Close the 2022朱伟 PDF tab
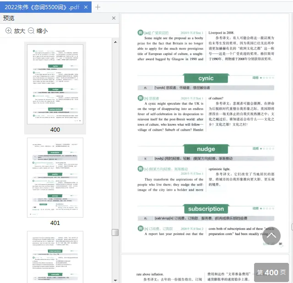The height and width of the screenshot is (283, 293). [86, 7]
